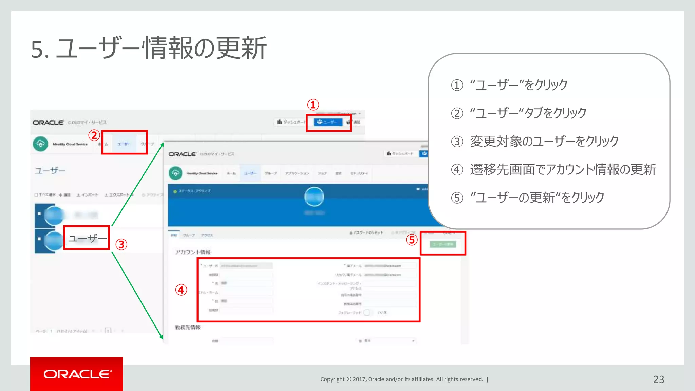The width and height of the screenshot is (695, 391).
Task: Switch to the 詳細 sub-tab
Action: (x=174, y=235)
